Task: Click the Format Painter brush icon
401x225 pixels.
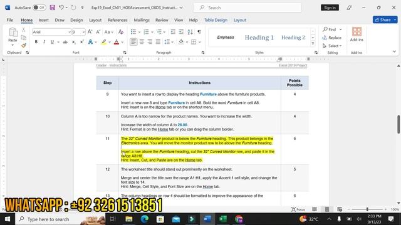Action: point(24,46)
